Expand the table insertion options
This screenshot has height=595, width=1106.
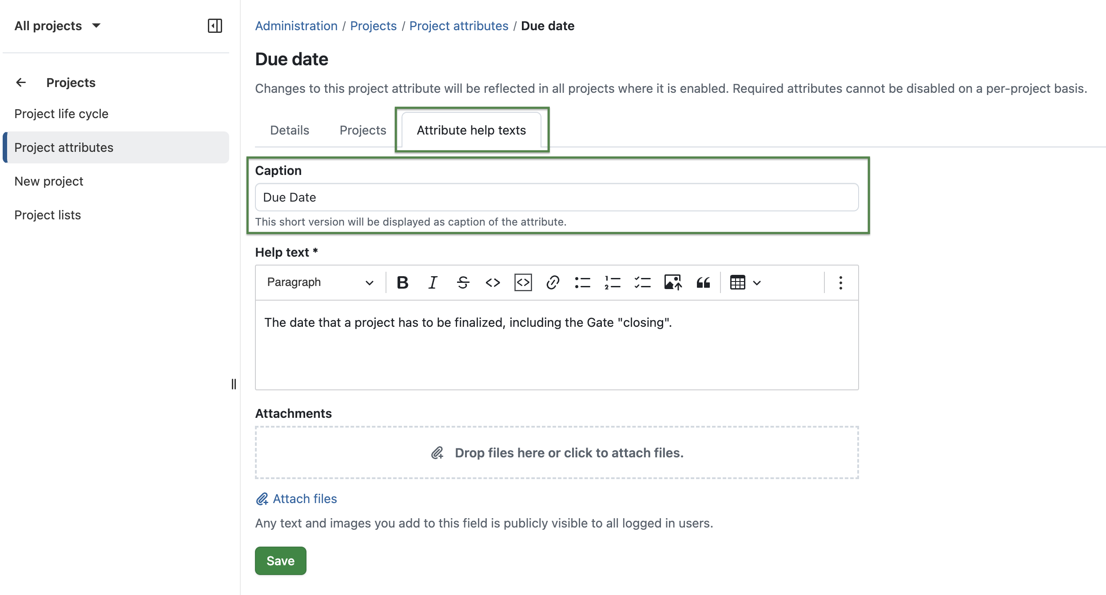[756, 282]
